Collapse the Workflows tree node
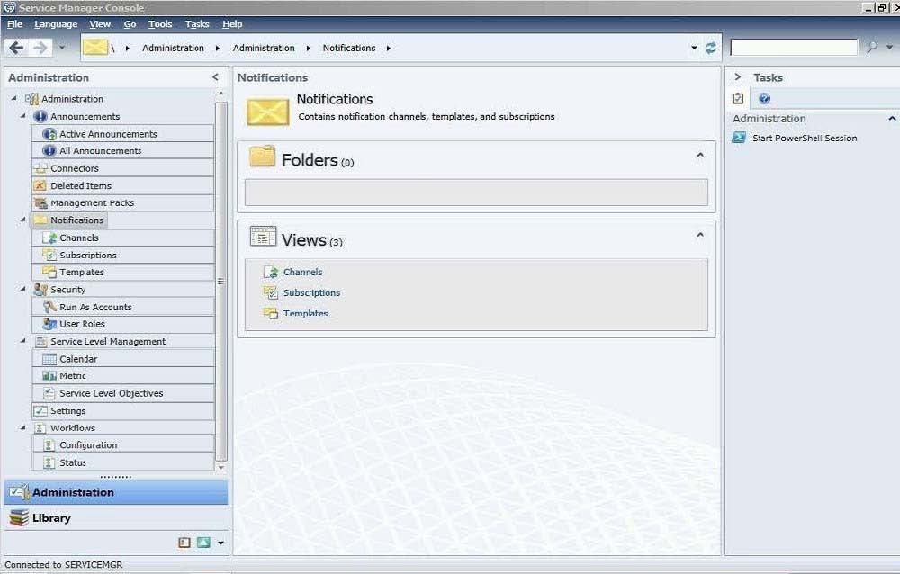This screenshot has width=900, height=574. (23, 427)
